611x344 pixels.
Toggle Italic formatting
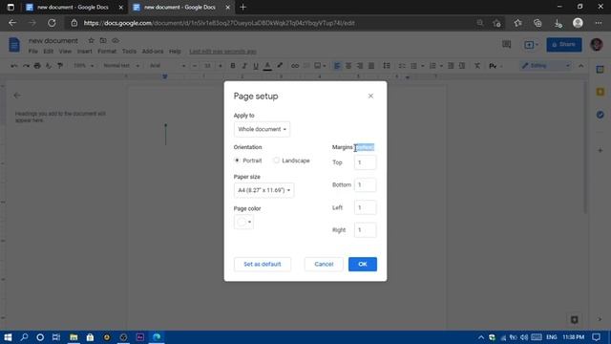[x=244, y=66]
